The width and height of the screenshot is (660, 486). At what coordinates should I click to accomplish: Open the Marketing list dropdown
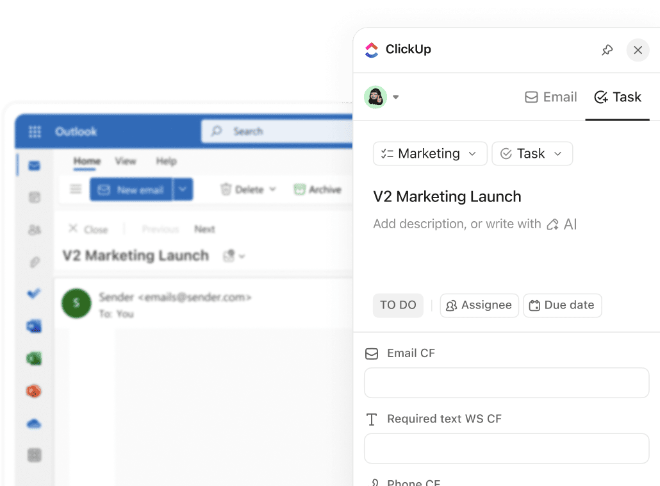[x=430, y=154]
